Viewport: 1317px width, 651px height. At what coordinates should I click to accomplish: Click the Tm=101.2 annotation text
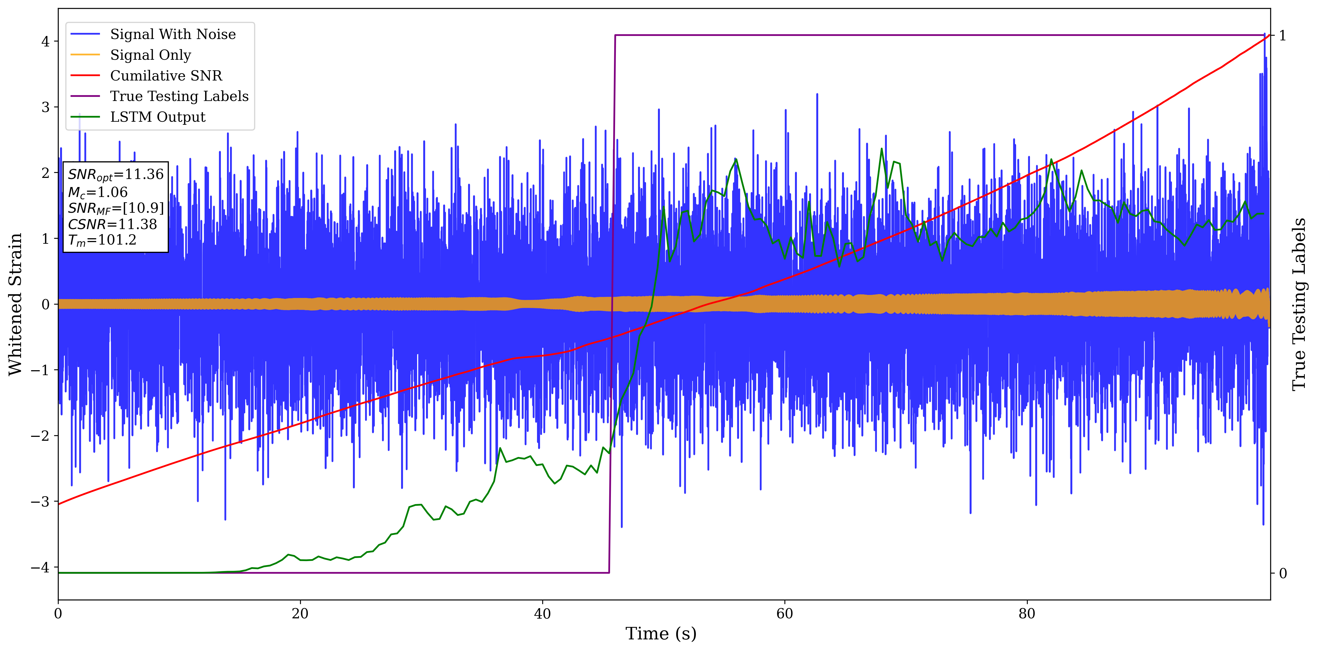(x=102, y=240)
